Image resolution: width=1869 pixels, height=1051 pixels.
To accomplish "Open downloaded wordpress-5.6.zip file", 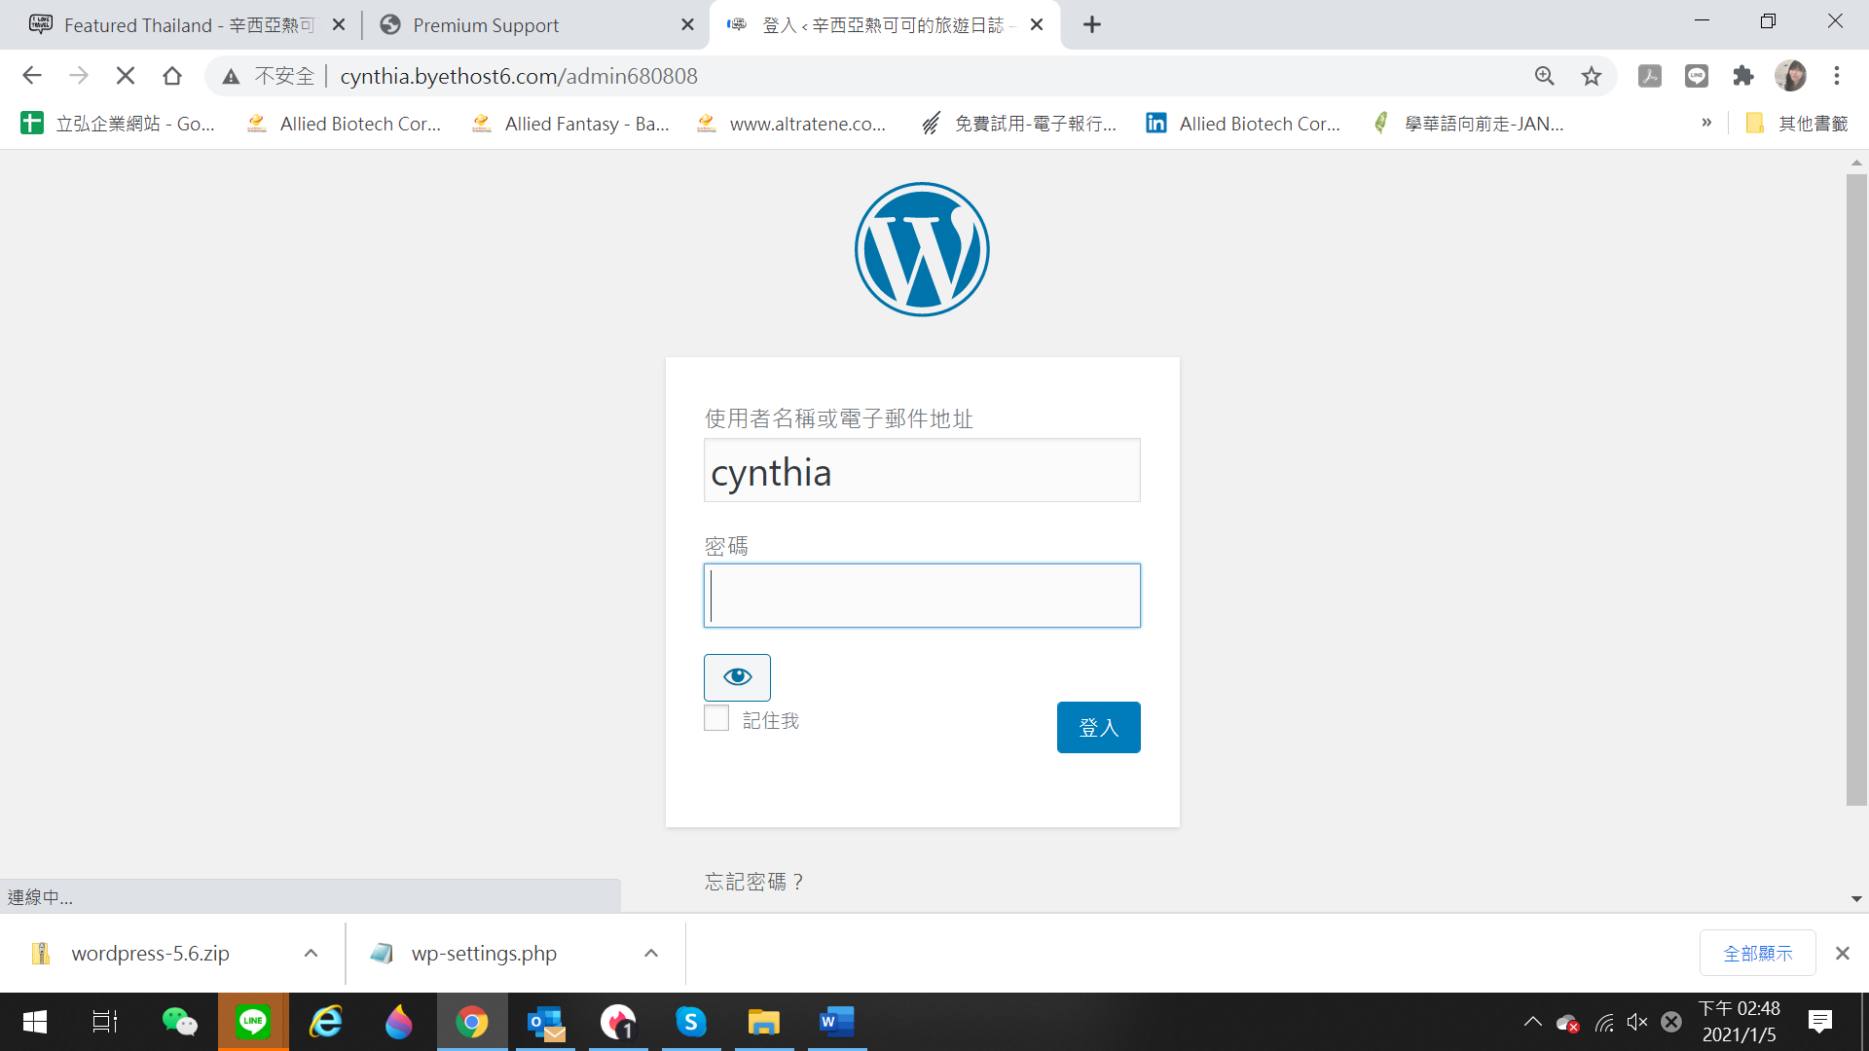I will (150, 954).
